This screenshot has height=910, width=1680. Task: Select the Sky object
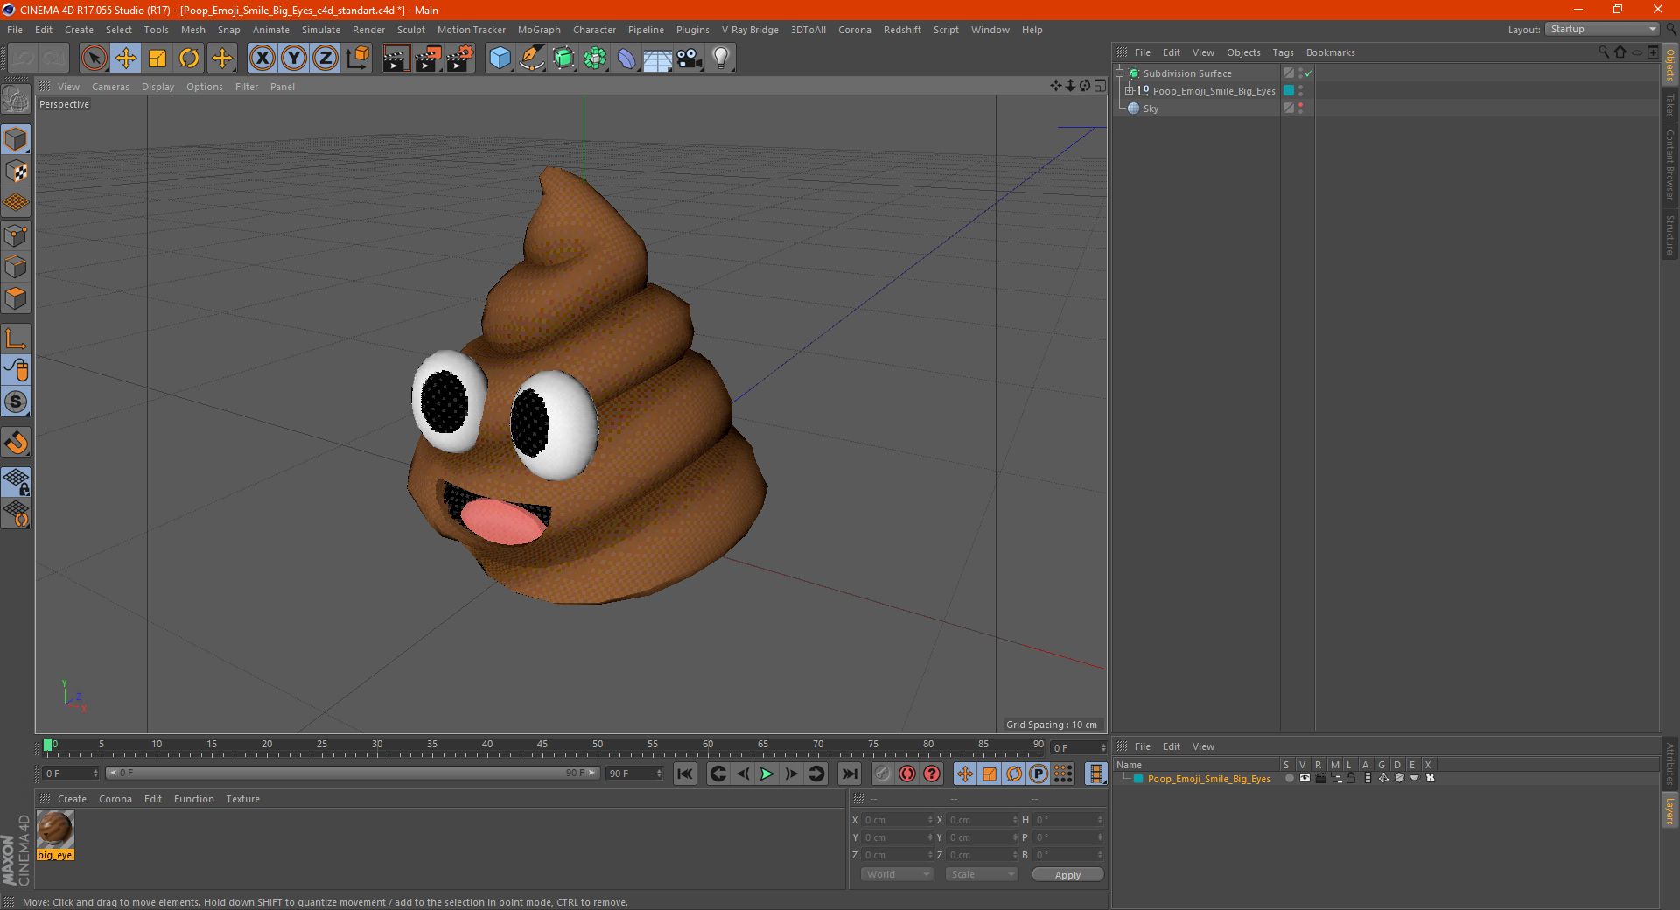pos(1151,108)
